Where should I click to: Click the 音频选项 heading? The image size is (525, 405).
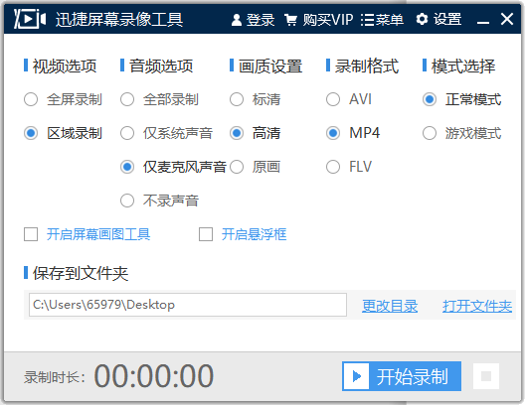tap(161, 66)
